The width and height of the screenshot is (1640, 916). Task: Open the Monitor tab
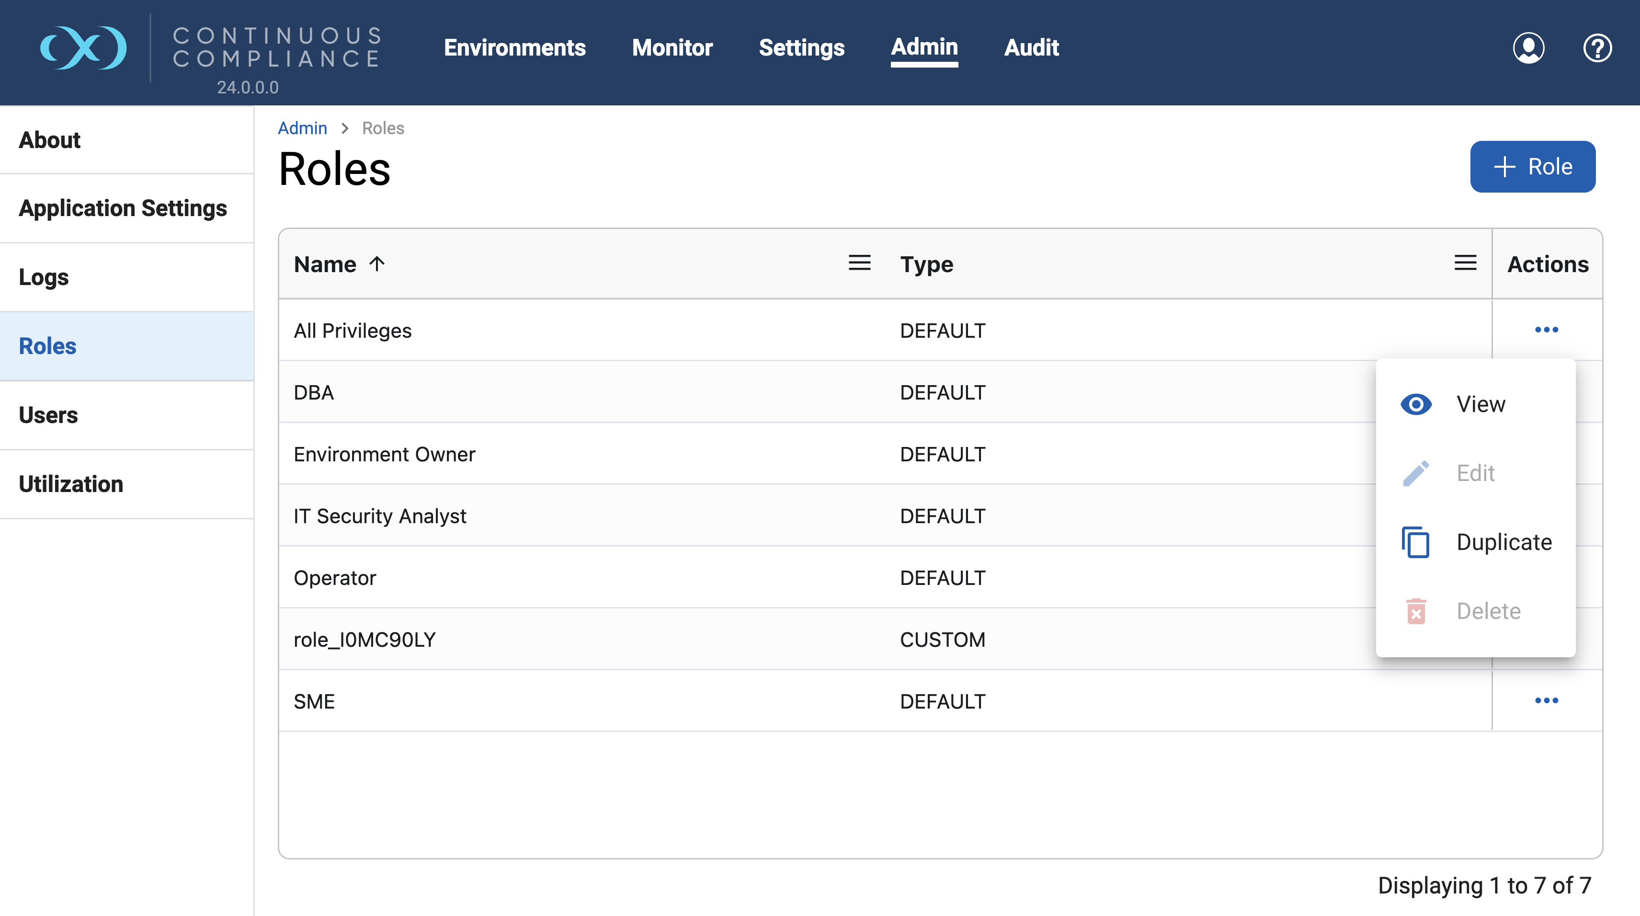tap(672, 48)
